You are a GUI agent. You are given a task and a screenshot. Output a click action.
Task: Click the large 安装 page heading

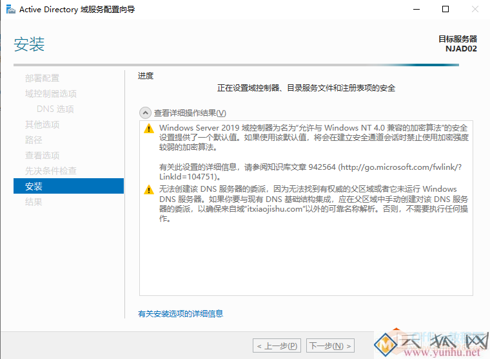click(29, 44)
